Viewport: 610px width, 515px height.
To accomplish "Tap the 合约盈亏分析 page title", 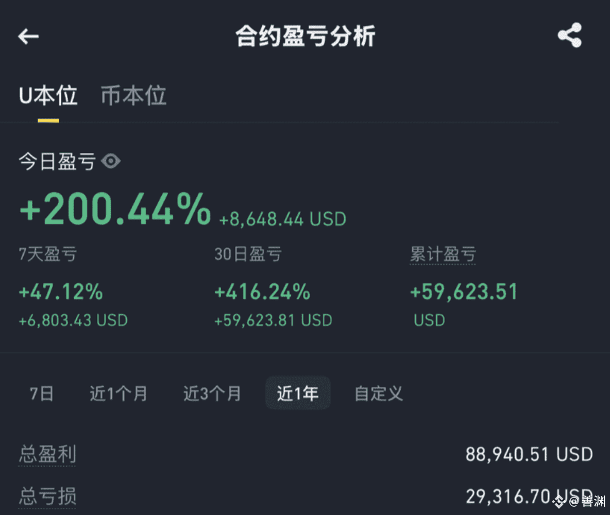I will 306,36.
